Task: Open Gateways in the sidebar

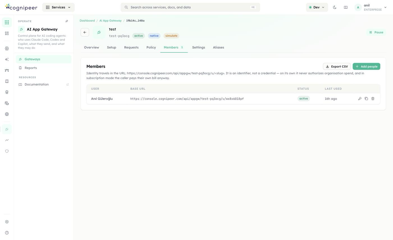Action: coord(44,59)
